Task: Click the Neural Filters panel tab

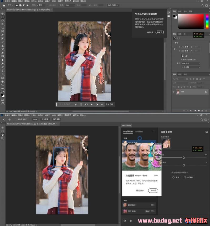Action: click(x=126, y=126)
